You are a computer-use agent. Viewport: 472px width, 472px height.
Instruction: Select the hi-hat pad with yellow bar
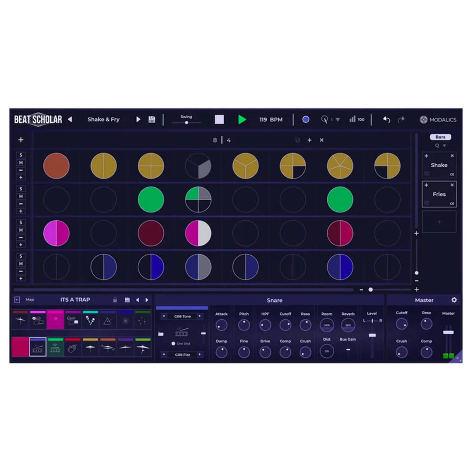[x=90, y=347]
